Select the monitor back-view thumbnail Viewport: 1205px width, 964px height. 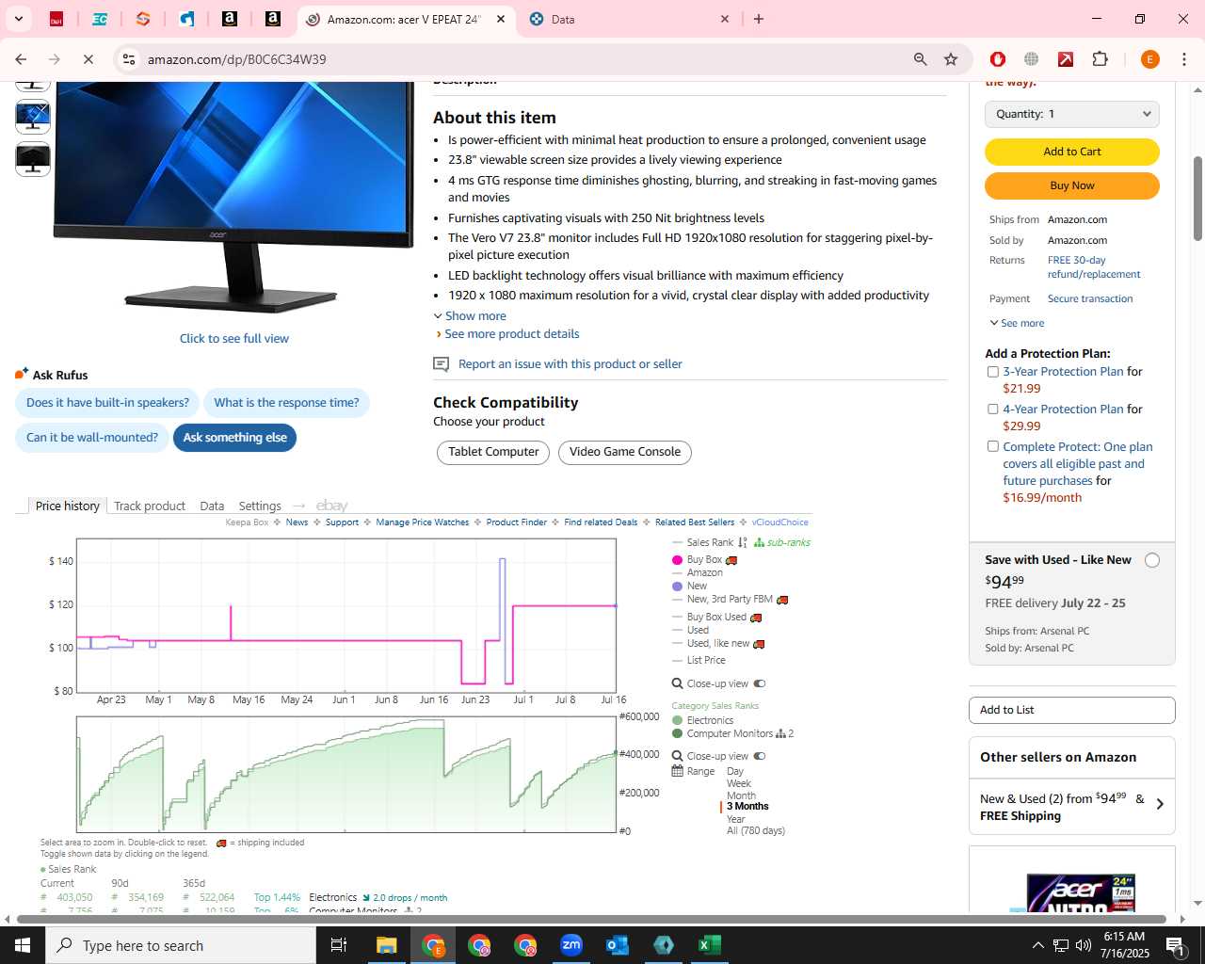(33, 159)
